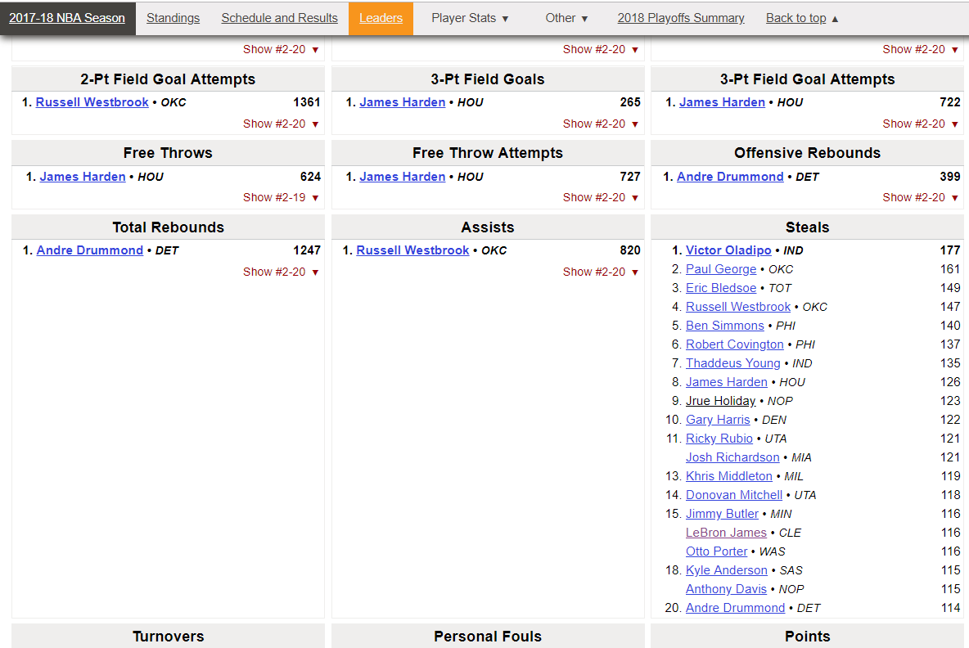Open Andre Drummond in Steals list
969x648 pixels.
tap(736, 608)
